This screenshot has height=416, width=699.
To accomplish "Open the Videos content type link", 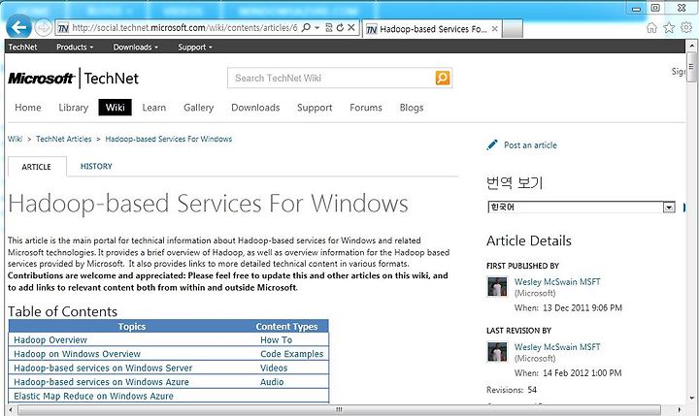I will pos(274,368).
